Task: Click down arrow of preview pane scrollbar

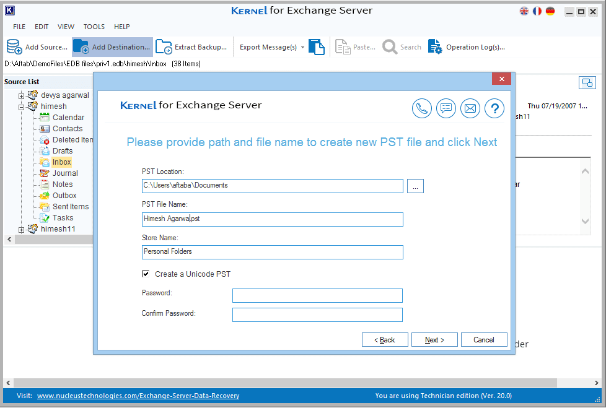Action: [x=585, y=221]
